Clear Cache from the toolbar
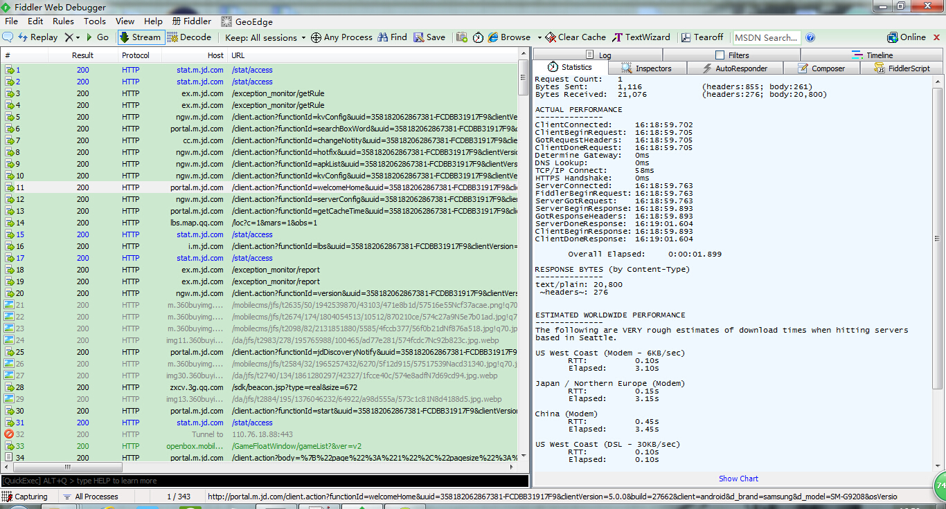Image resolution: width=946 pixels, height=509 pixels. point(575,37)
